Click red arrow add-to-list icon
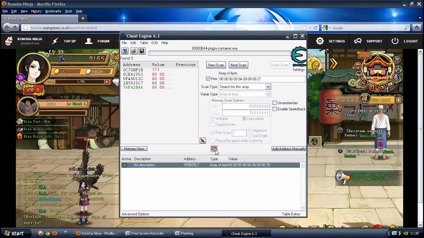424x238 pixels. pos(203,141)
